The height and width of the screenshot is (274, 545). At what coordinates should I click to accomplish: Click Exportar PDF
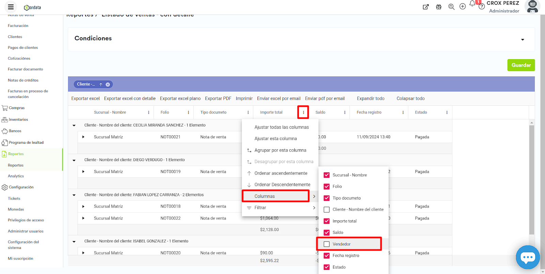pyautogui.click(x=218, y=99)
